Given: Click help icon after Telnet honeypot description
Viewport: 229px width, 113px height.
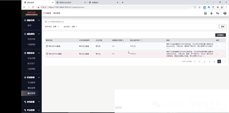Looking at the screenshot, I should pos(204,56).
